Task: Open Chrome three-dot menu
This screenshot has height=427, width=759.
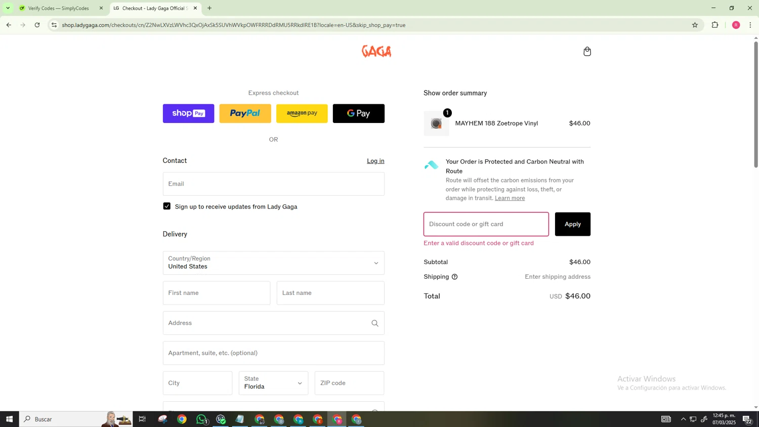Action: [750, 25]
